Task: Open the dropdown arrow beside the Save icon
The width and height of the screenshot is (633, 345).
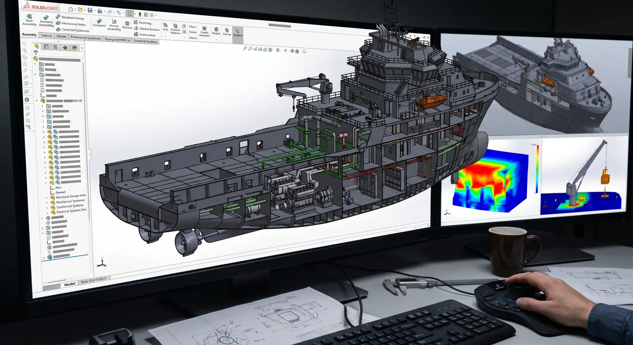Action: point(95,11)
